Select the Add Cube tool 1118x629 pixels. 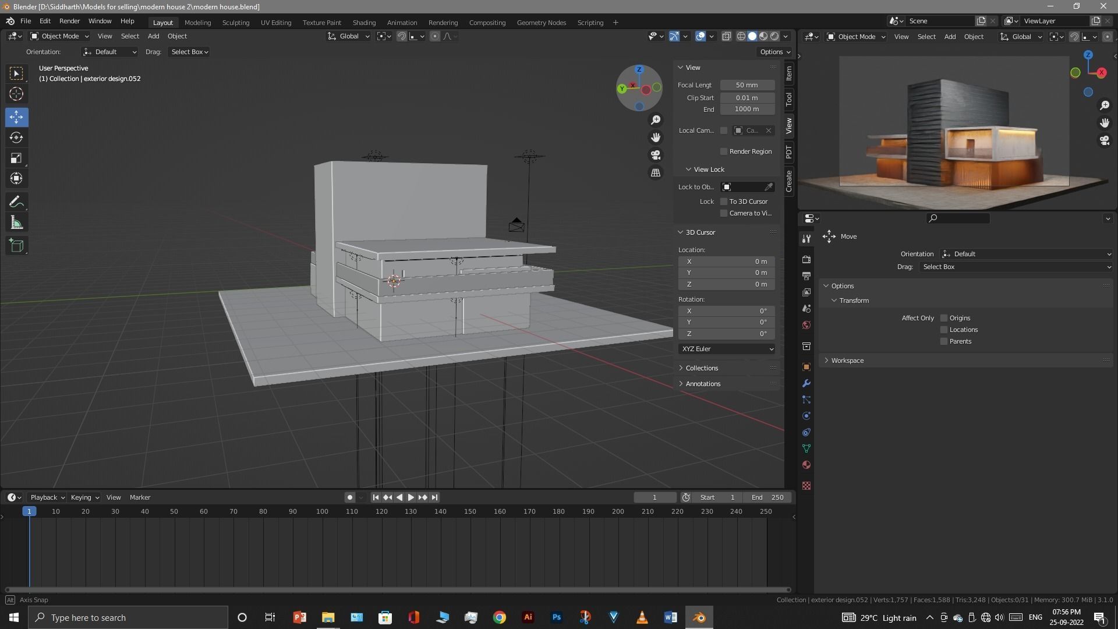(16, 246)
